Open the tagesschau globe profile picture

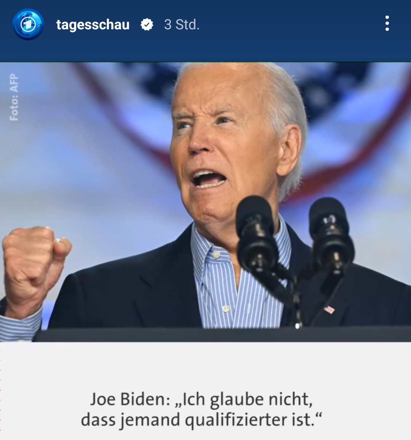pos(28,24)
